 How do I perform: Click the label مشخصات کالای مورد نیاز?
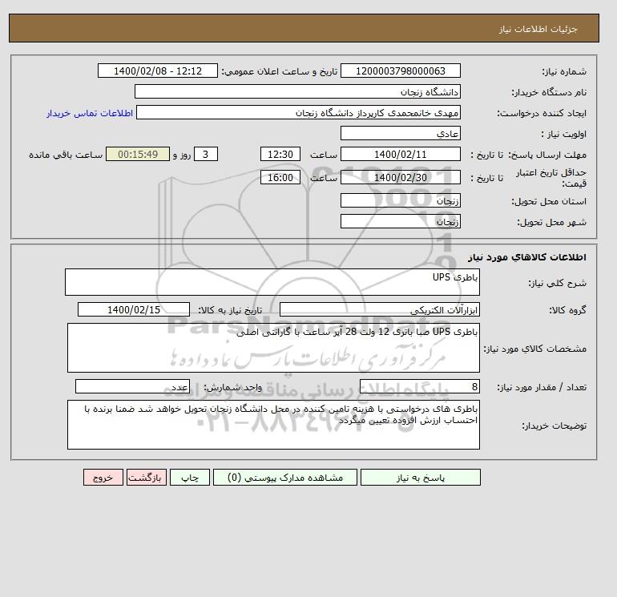534,349
